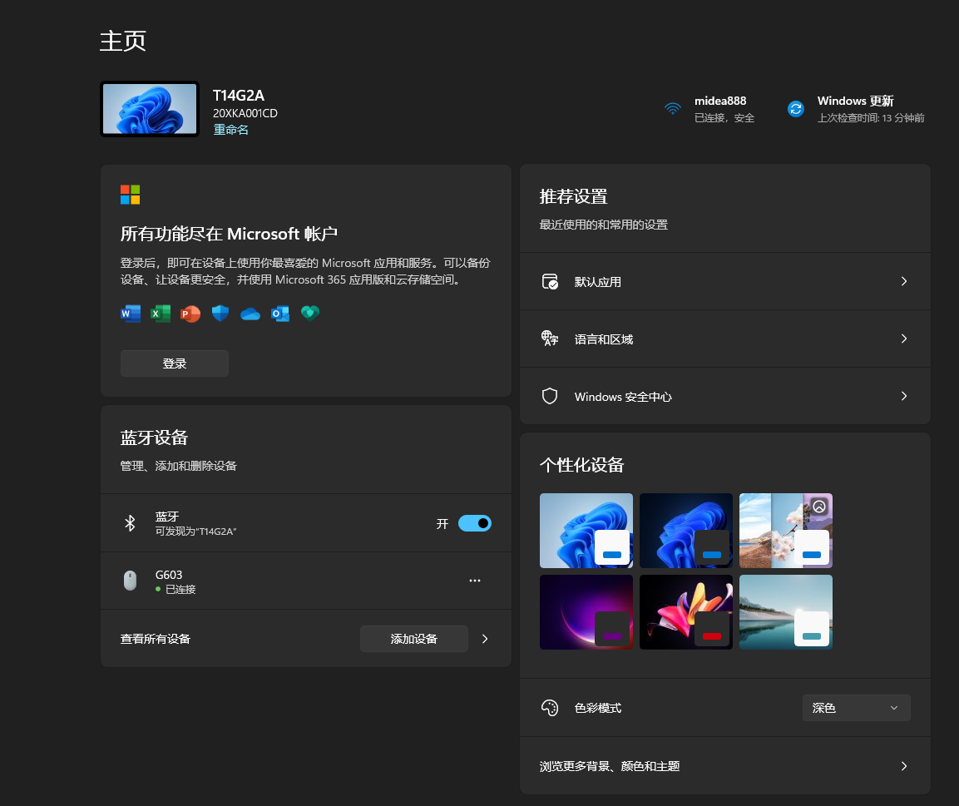Select the purple glow theme

pyautogui.click(x=586, y=611)
